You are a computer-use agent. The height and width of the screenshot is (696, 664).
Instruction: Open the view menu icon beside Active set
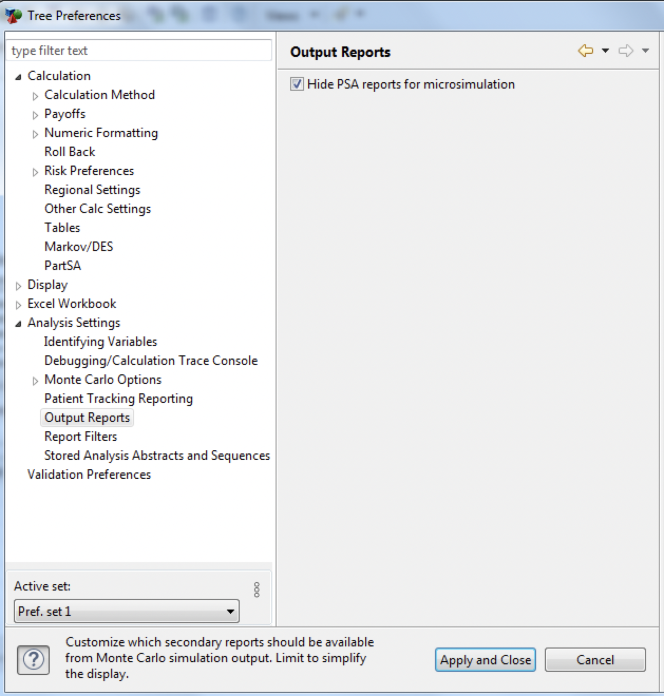point(257,589)
